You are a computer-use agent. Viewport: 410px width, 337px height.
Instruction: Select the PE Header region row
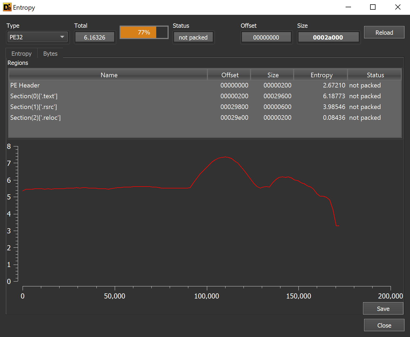205,85
